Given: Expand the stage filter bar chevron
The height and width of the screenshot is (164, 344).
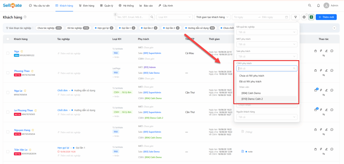Looking at the screenshot, I should click(334, 28).
